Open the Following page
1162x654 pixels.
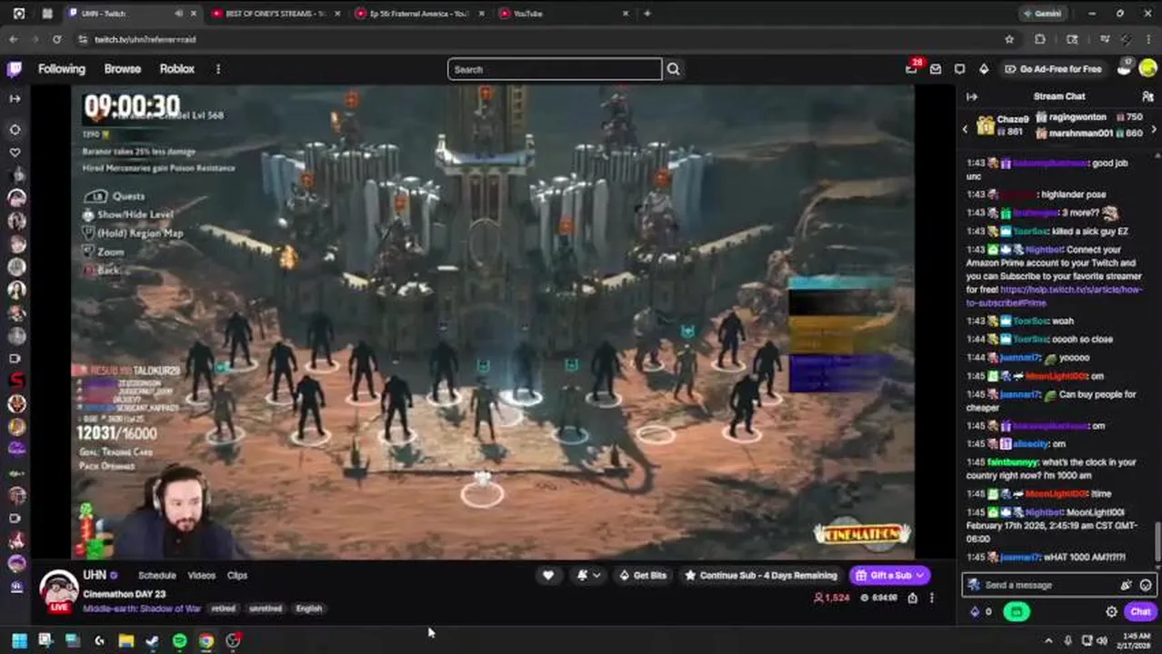[x=62, y=69]
